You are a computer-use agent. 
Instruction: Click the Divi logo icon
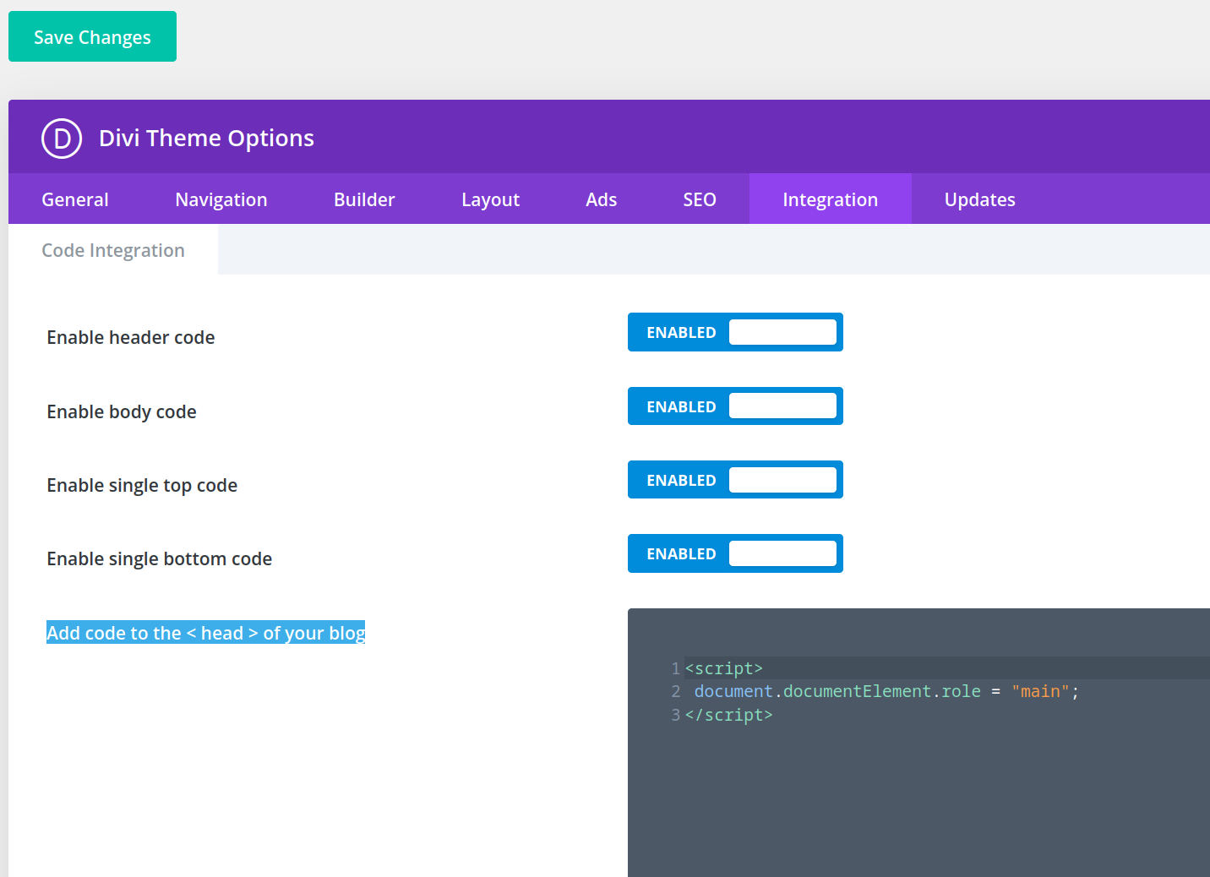click(x=62, y=139)
